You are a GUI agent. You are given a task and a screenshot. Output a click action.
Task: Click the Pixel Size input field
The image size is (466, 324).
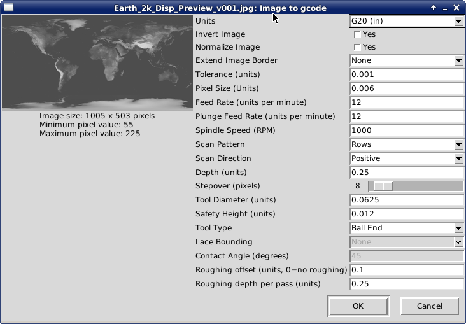[x=407, y=88]
